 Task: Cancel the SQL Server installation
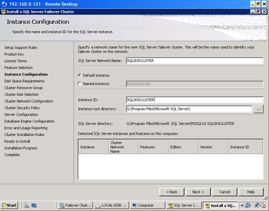(224, 192)
